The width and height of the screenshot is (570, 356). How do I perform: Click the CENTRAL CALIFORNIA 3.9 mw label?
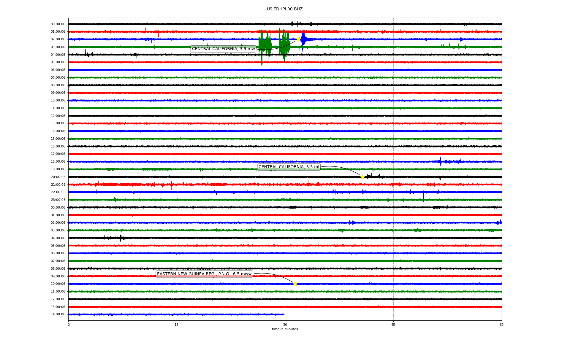tap(223, 49)
